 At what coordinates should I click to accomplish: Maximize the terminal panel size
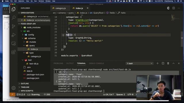(173, 63)
